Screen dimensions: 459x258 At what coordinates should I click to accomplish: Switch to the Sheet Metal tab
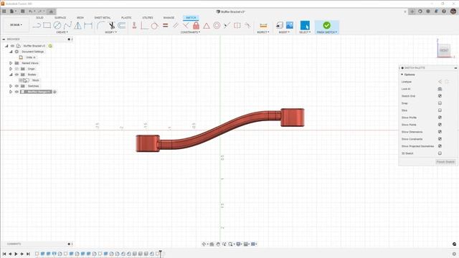pyautogui.click(x=102, y=18)
